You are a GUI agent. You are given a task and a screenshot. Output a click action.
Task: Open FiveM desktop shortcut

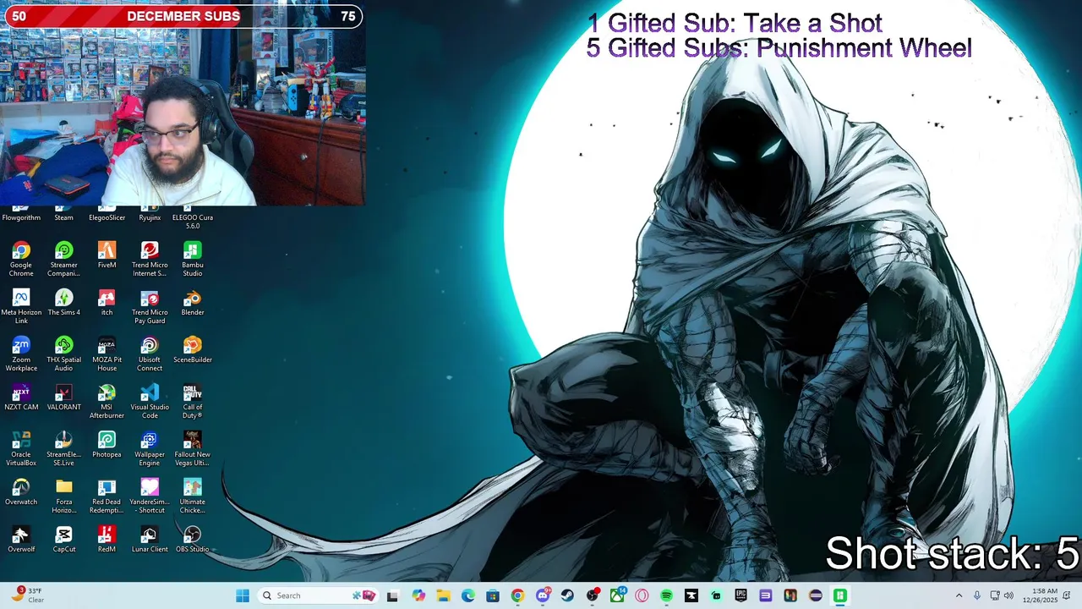coord(107,255)
